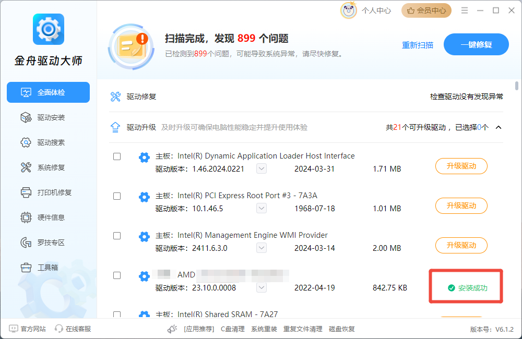Open the 磁盘恢复 link

click(341, 329)
